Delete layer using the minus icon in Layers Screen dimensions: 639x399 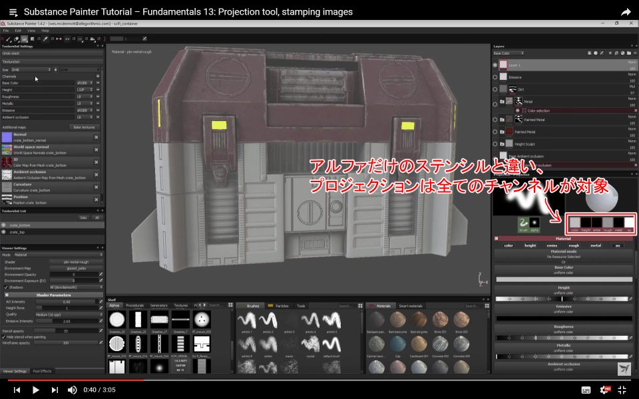click(635, 53)
